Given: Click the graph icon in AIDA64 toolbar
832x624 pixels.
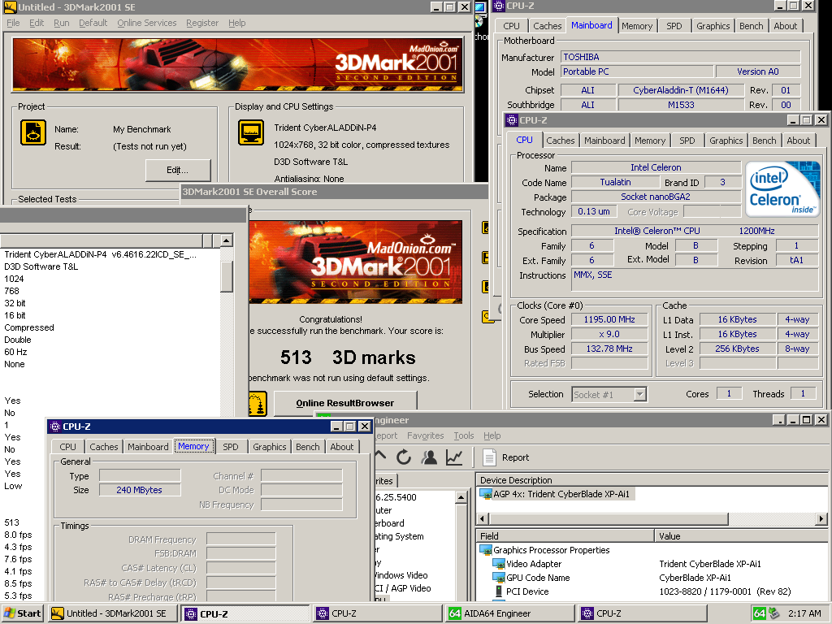Looking at the screenshot, I should (454, 457).
